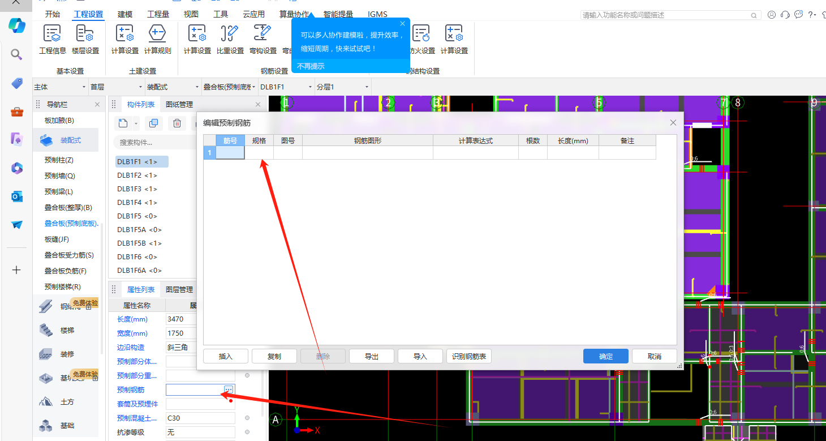The height and width of the screenshot is (441, 826).
Task: Open 比重设置 in the ribbon
Action: (x=230, y=40)
